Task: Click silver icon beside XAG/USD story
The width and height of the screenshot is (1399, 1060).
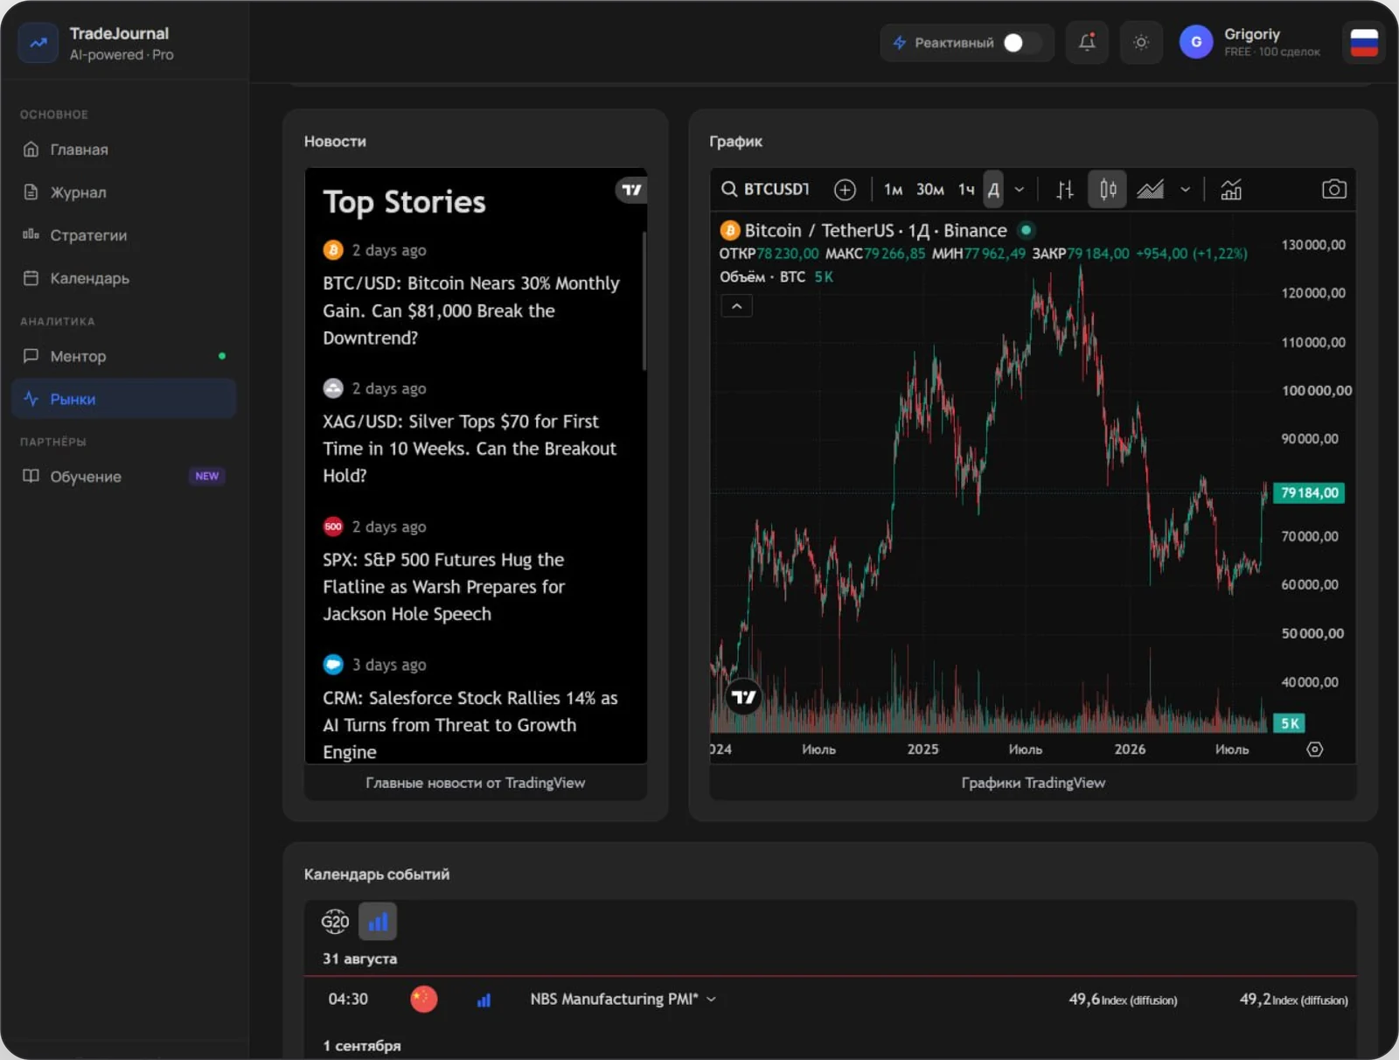Action: pyautogui.click(x=333, y=388)
